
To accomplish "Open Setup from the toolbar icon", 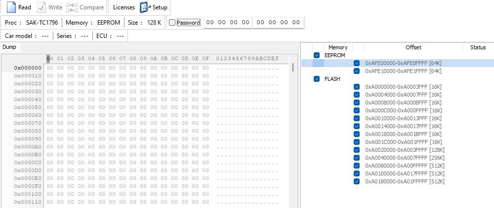I will pos(145,7).
